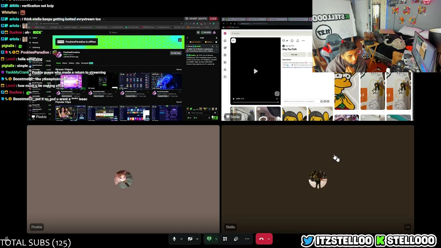Open Home in the Kick sidebar
This screenshot has width=441, height=248.
tap(35, 38)
